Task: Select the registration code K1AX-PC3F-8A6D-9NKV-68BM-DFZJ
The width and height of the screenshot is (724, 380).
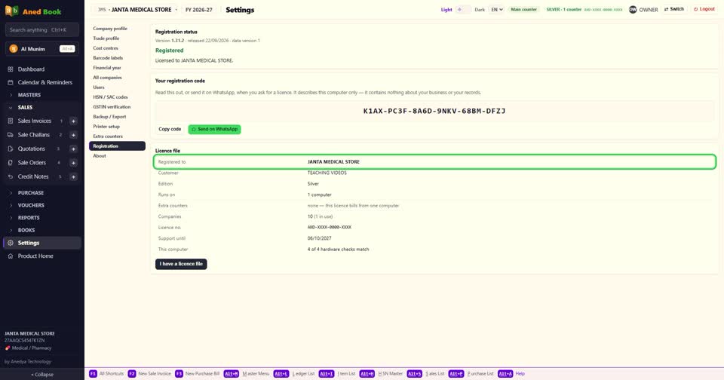Action: pyautogui.click(x=434, y=112)
